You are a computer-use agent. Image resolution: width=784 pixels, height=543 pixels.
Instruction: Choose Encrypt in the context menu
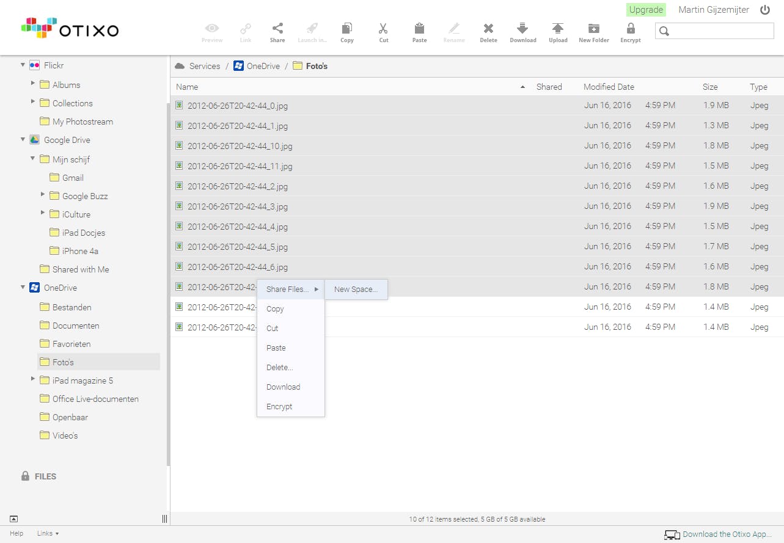pyautogui.click(x=291, y=406)
